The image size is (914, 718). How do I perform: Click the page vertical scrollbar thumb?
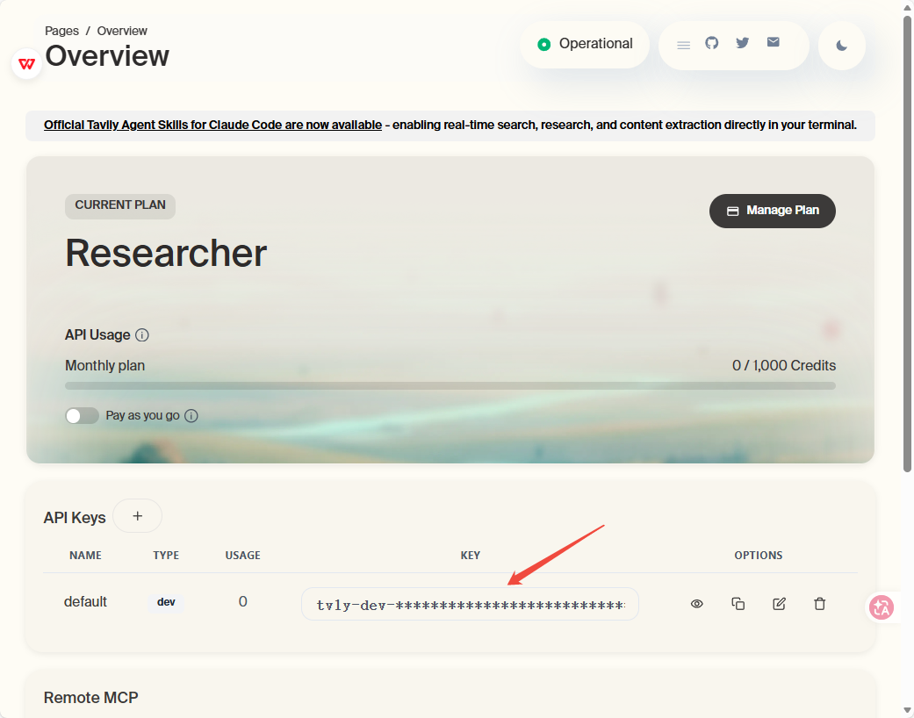(907, 244)
